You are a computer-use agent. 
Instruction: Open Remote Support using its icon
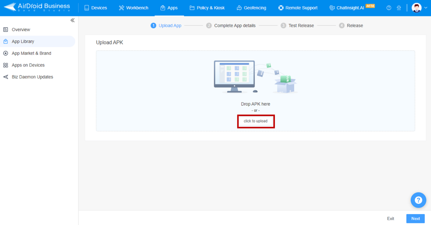[281, 8]
